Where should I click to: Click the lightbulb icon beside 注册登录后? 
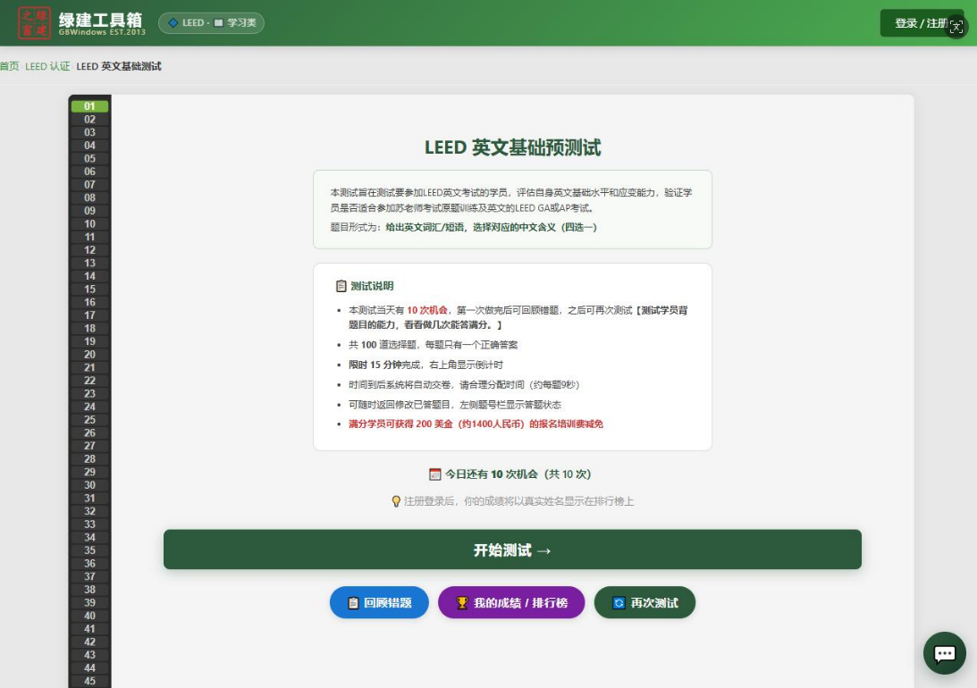[396, 501]
